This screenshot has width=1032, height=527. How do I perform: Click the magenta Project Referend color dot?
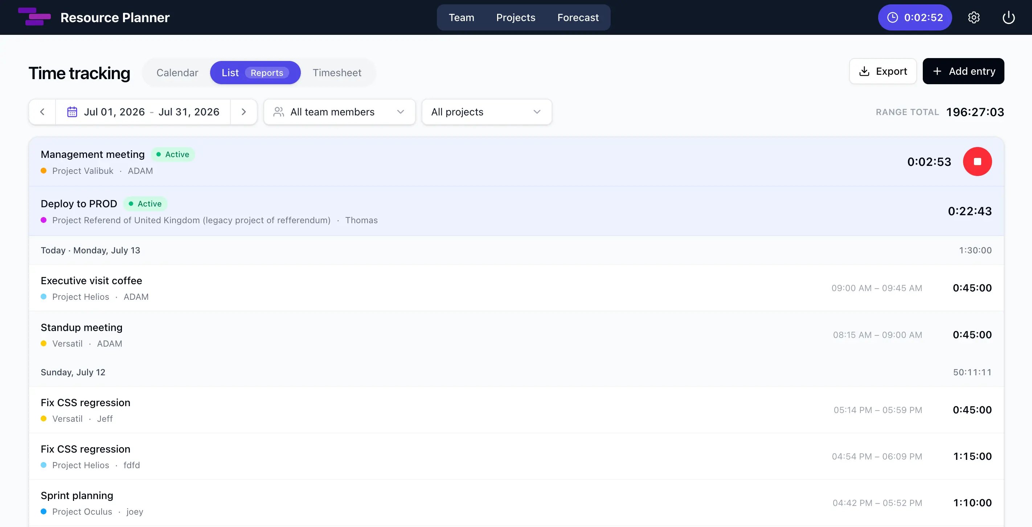point(44,220)
